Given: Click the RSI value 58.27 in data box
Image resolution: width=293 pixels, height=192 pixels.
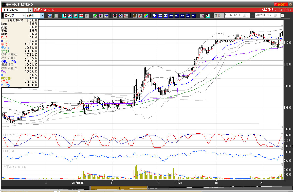Looking at the screenshot, I should [34, 75].
